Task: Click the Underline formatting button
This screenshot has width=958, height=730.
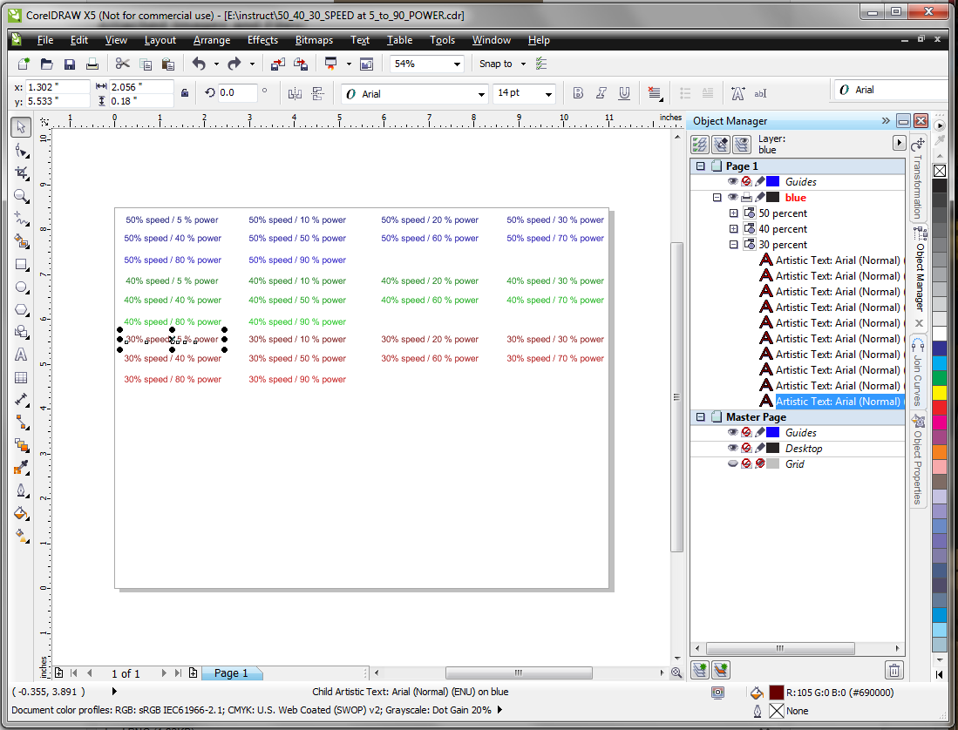Action: pos(624,93)
